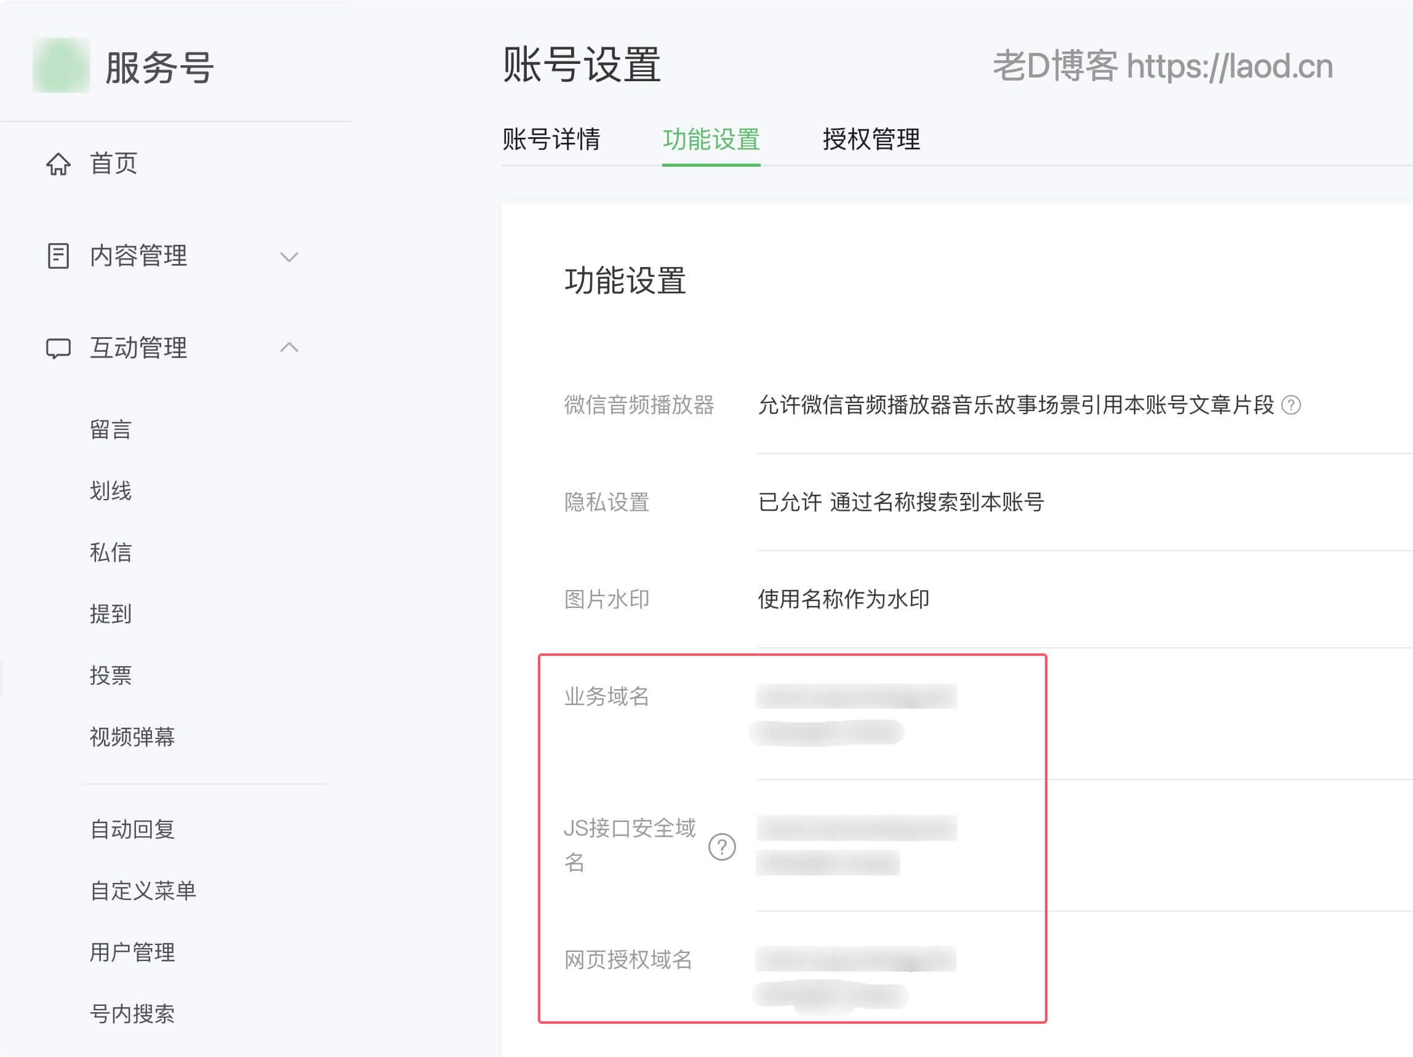Viewport: 1413px width, 1057px height.
Task: Open 提到 in the sidebar
Action: pos(111,614)
